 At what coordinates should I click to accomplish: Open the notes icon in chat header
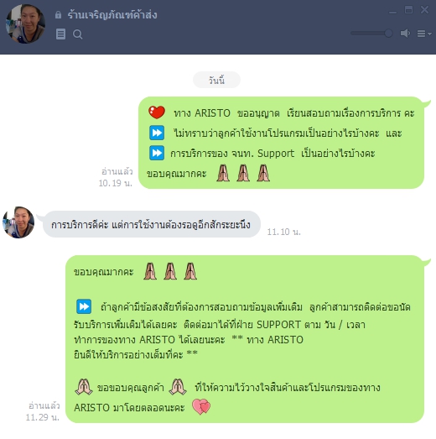tap(60, 34)
